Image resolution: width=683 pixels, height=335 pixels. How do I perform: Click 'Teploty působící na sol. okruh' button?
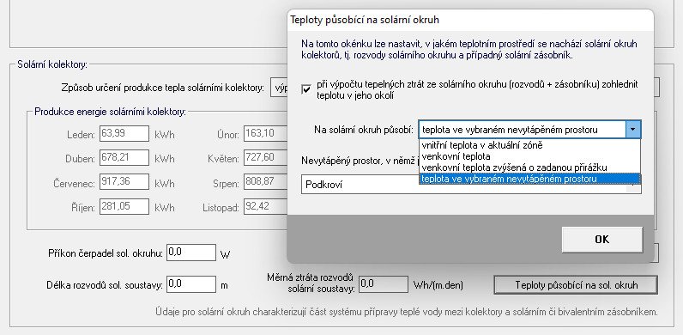576,285
